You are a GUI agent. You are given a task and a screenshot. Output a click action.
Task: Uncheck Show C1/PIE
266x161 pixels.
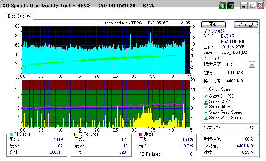point(206,96)
